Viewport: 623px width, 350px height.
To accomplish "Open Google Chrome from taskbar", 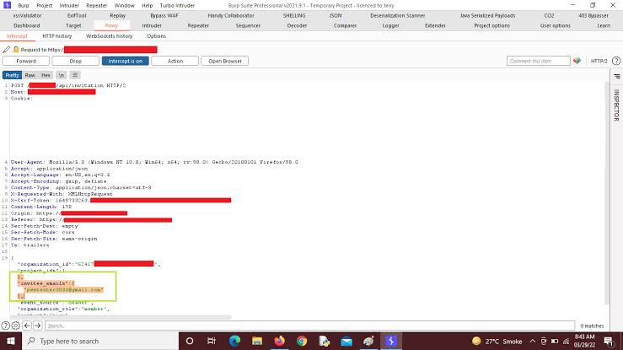I will click(302, 341).
